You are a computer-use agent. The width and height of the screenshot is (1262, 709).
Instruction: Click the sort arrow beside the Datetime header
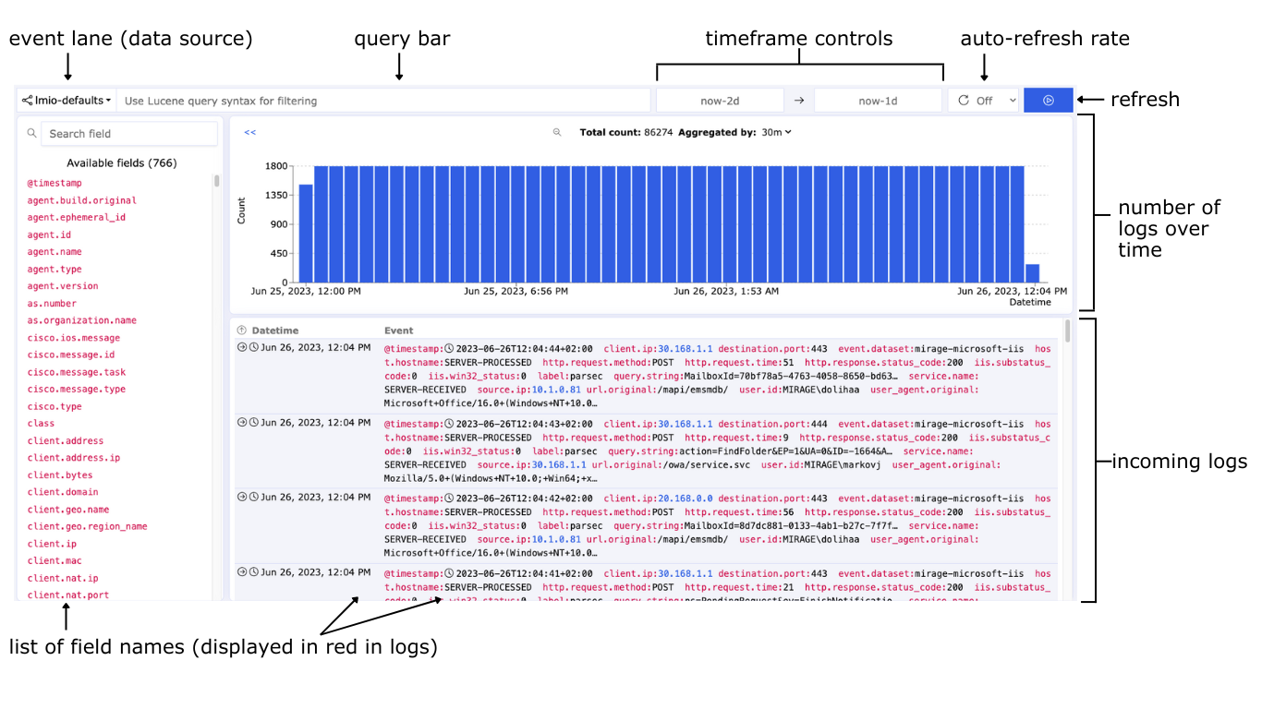242,330
